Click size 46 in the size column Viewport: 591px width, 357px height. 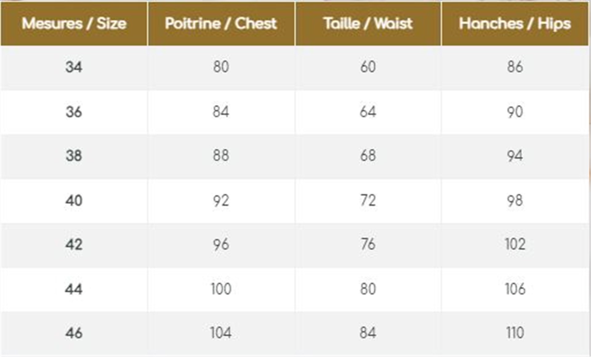(74, 333)
